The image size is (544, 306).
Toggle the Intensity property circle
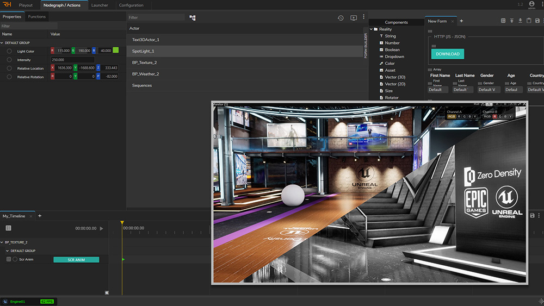coord(9,60)
